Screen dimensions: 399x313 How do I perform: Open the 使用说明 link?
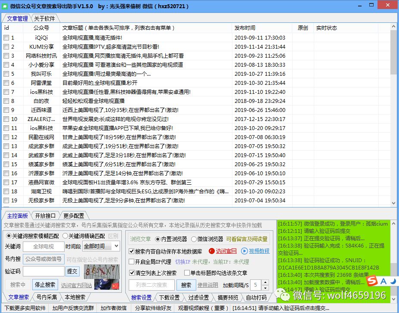point(208,285)
